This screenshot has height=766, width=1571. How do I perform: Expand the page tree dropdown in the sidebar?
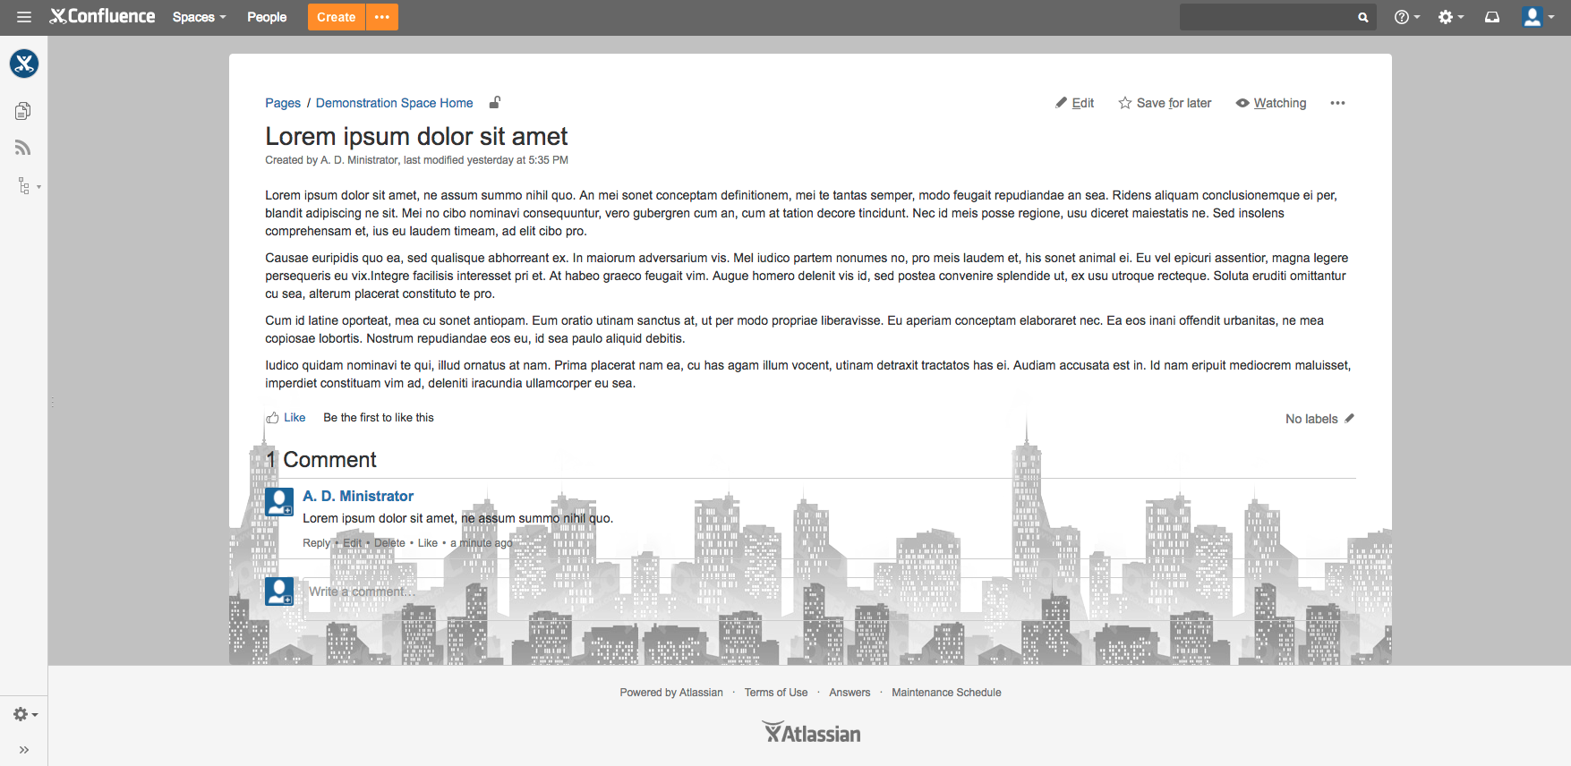coord(28,186)
